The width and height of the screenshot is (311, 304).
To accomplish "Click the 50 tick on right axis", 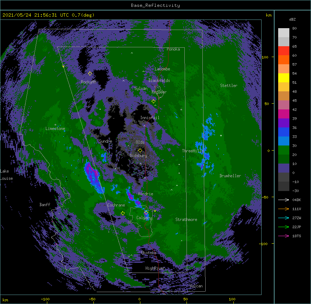I will click(x=267, y=104).
